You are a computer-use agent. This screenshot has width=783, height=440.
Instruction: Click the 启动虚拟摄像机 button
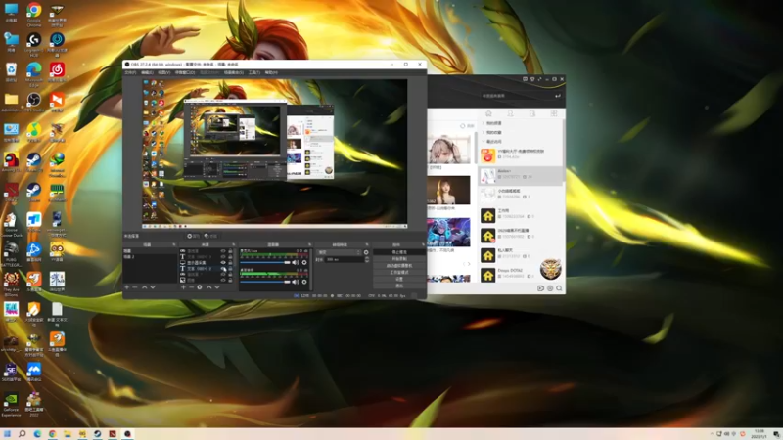coord(399,265)
